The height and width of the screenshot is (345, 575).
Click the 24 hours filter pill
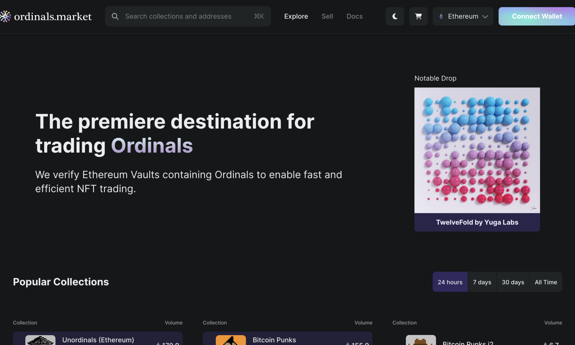pyautogui.click(x=450, y=282)
